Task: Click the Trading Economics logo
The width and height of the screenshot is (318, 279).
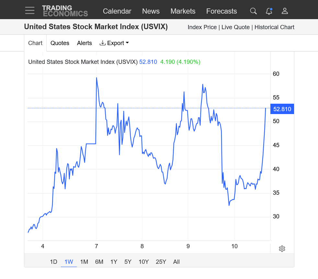Action: (65, 11)
